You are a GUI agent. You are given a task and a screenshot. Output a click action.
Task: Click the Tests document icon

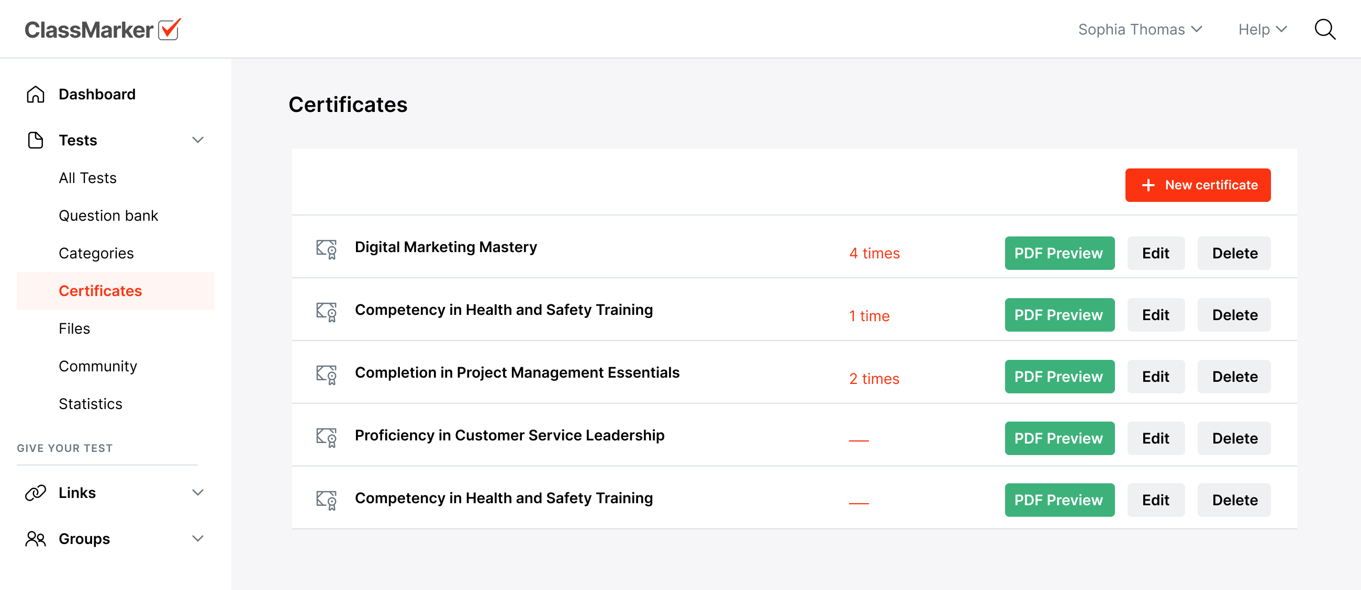point(36,140)
